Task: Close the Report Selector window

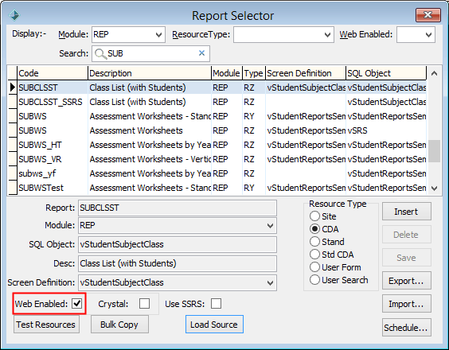Action: point(428,15)
